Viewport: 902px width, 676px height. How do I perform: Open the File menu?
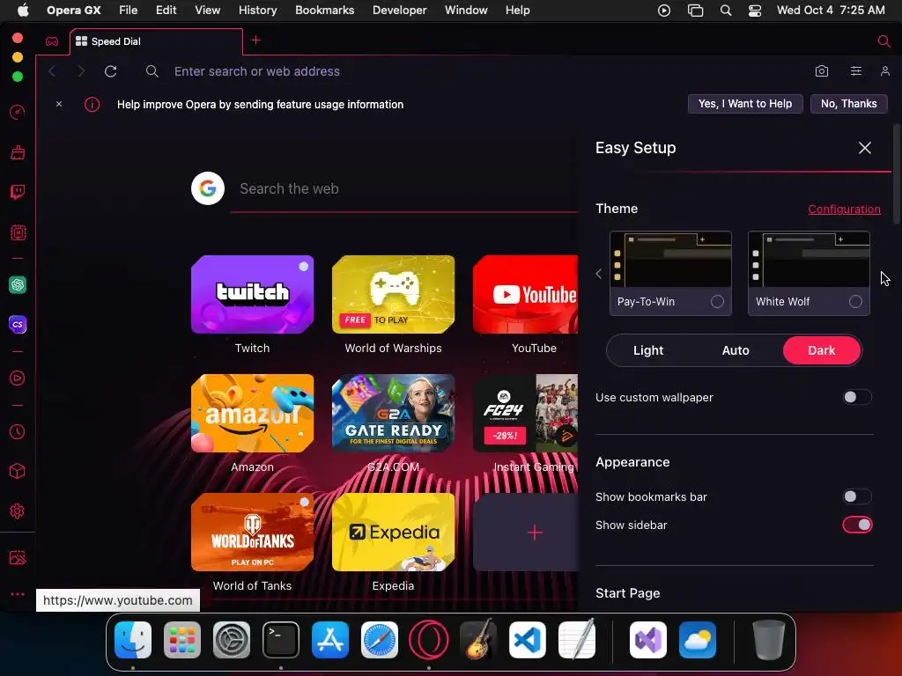(129, 11)
